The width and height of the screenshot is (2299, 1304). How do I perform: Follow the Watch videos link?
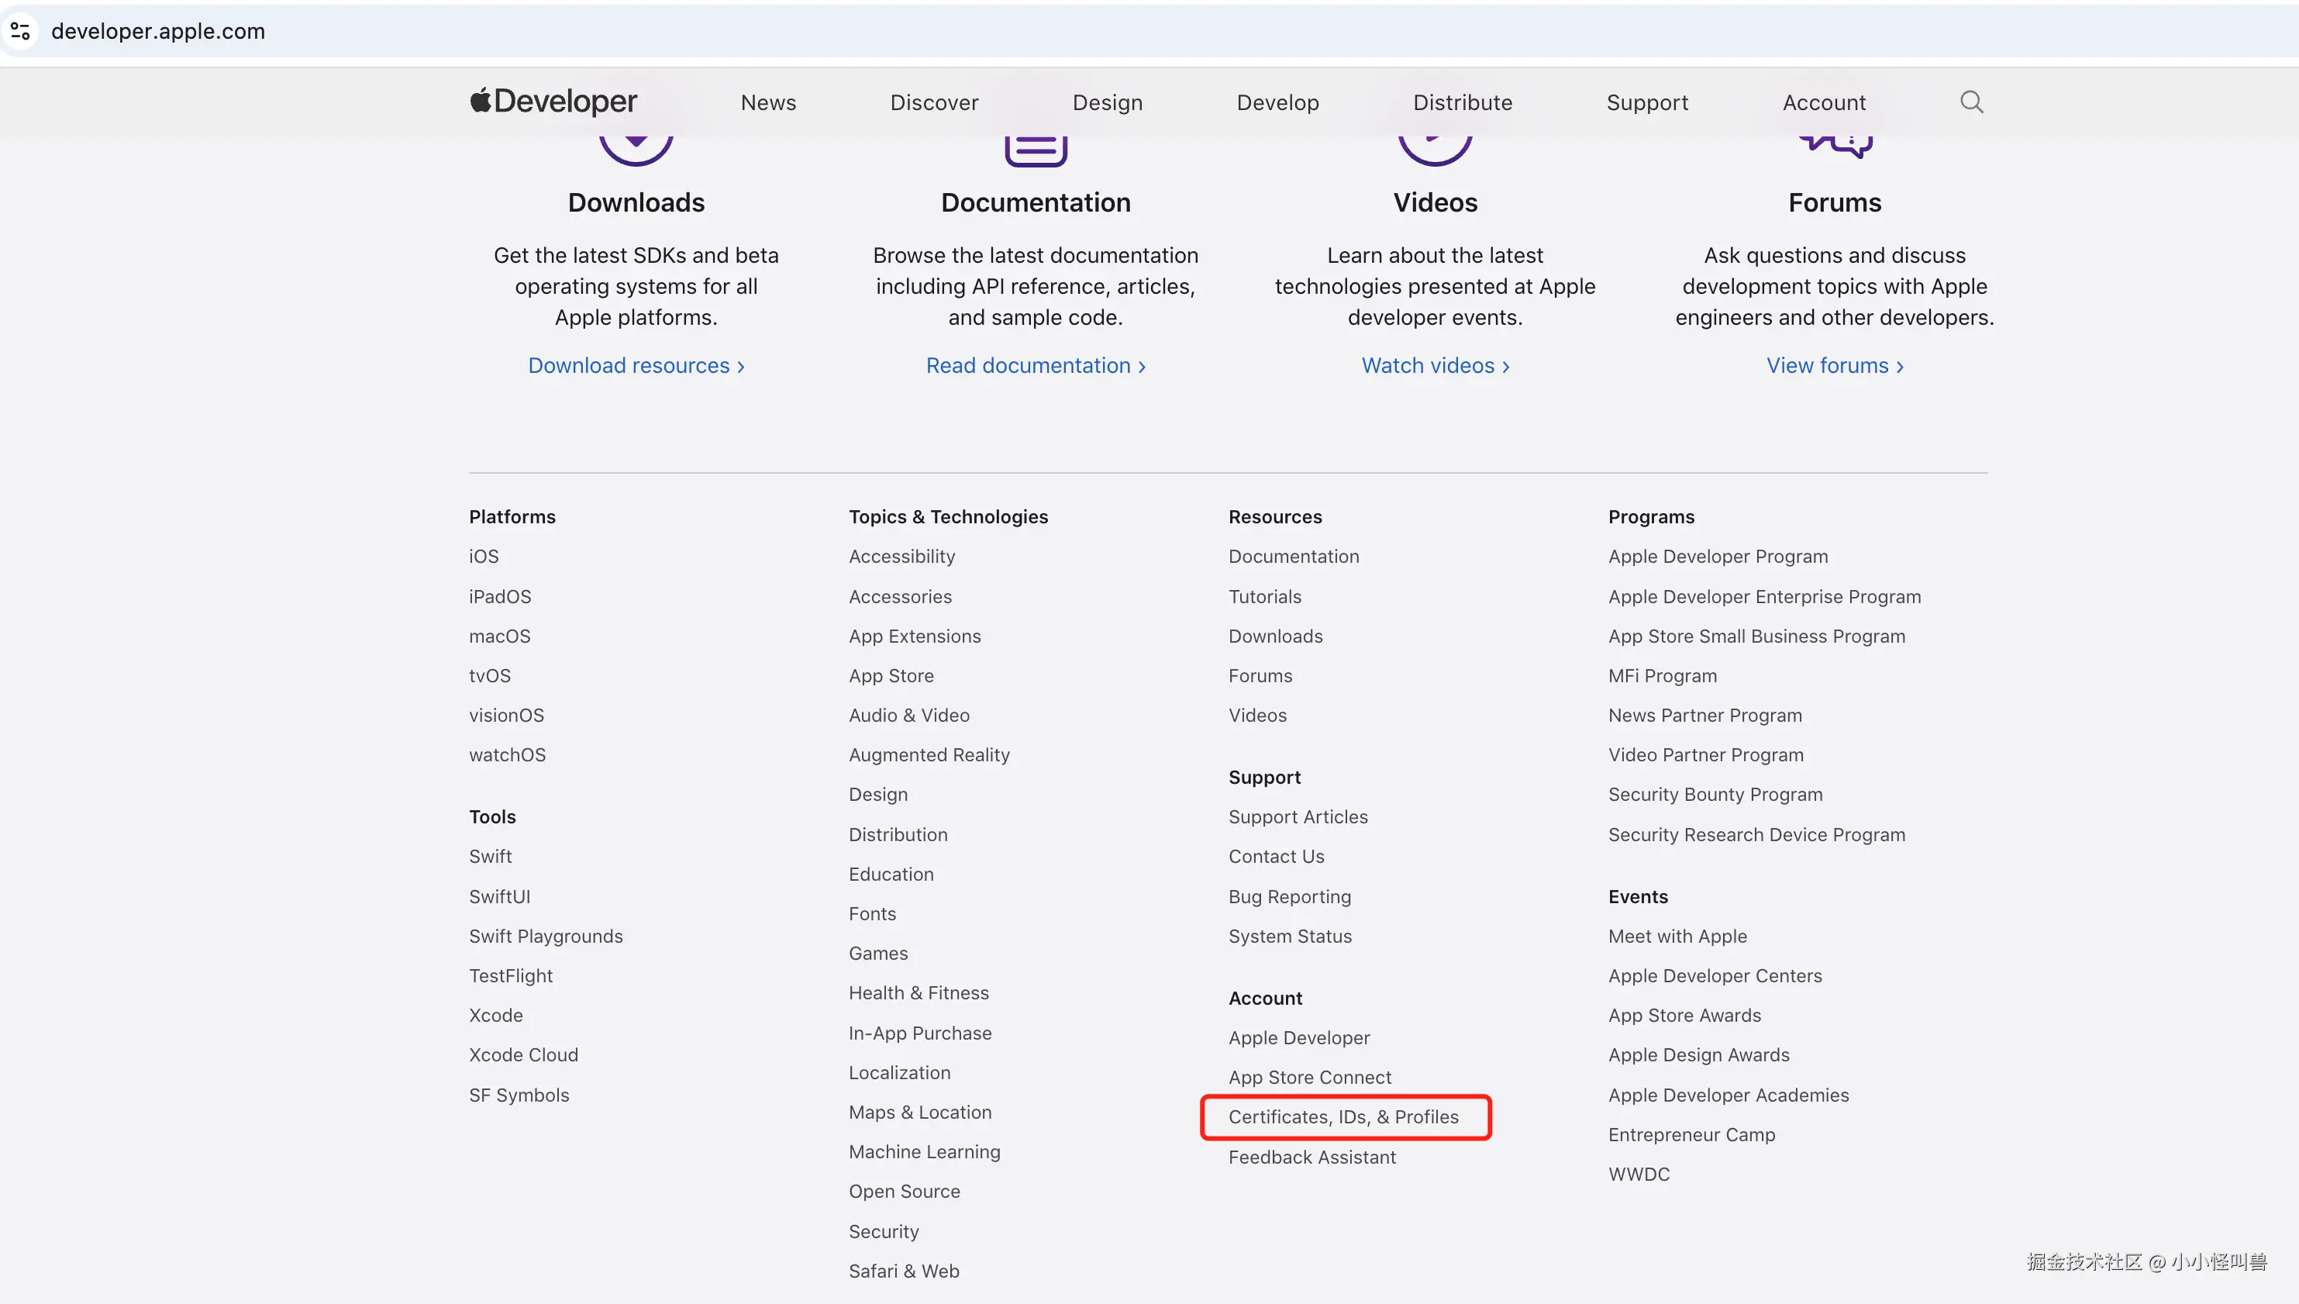point(1435,365)
